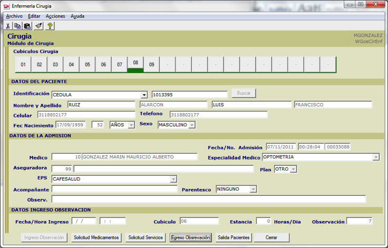
Task: Select cubicle 04
Action: pos(71,65)
